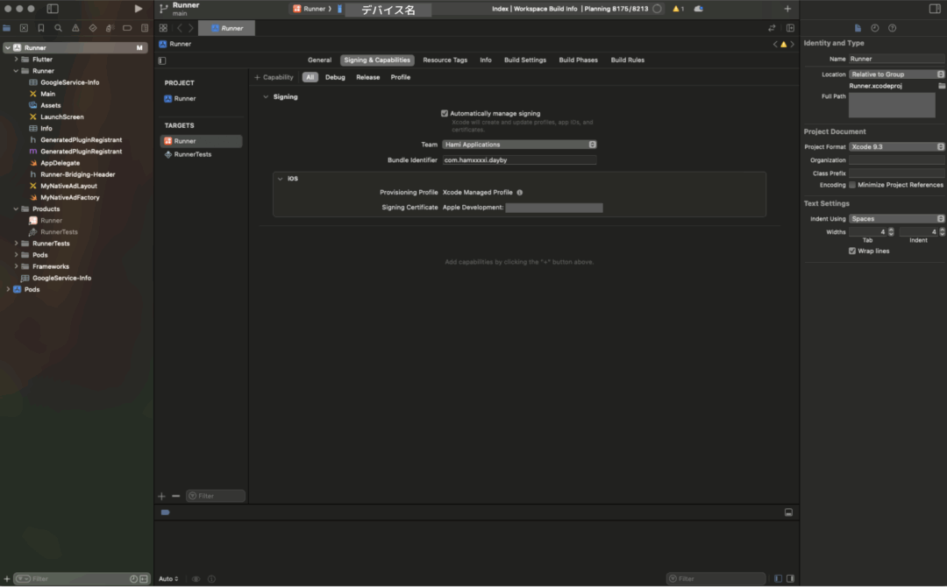Toggle the inspectors panel icon
947x587 pixels.
tap(935, 9)
